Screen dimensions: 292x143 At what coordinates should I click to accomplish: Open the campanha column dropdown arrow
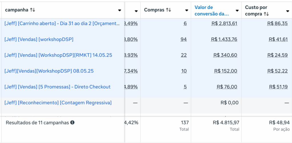119,10
